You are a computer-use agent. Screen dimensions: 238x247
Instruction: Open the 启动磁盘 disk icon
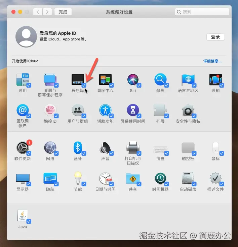coord(188,179)
